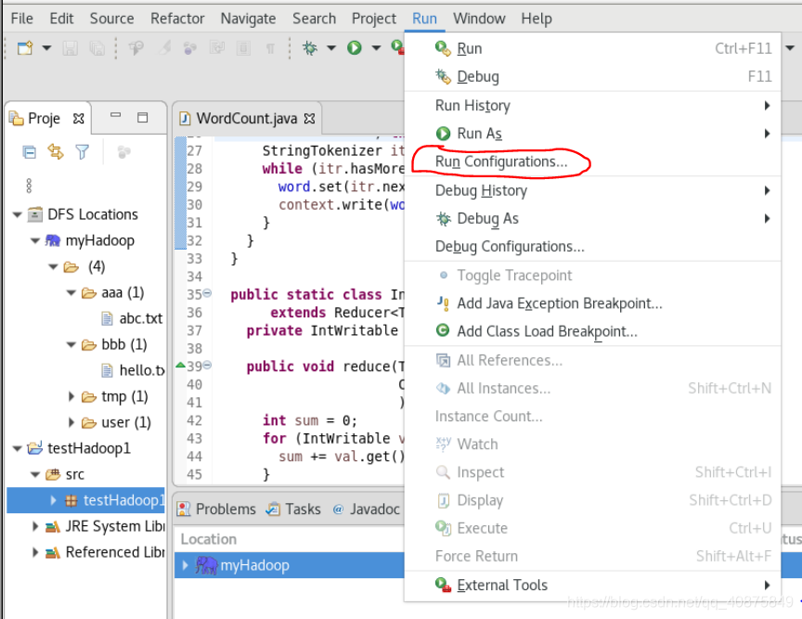Click the filter funnel icon in Project Explorer
802x619 pixels.
pyautogui.click(x=82, y=153)
